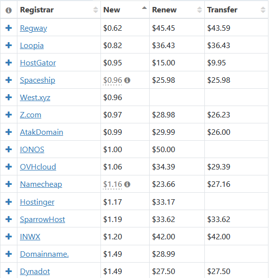Screen dimensions: 269x278
Task: Click the info icon in header row
Action: pos(8,10)
